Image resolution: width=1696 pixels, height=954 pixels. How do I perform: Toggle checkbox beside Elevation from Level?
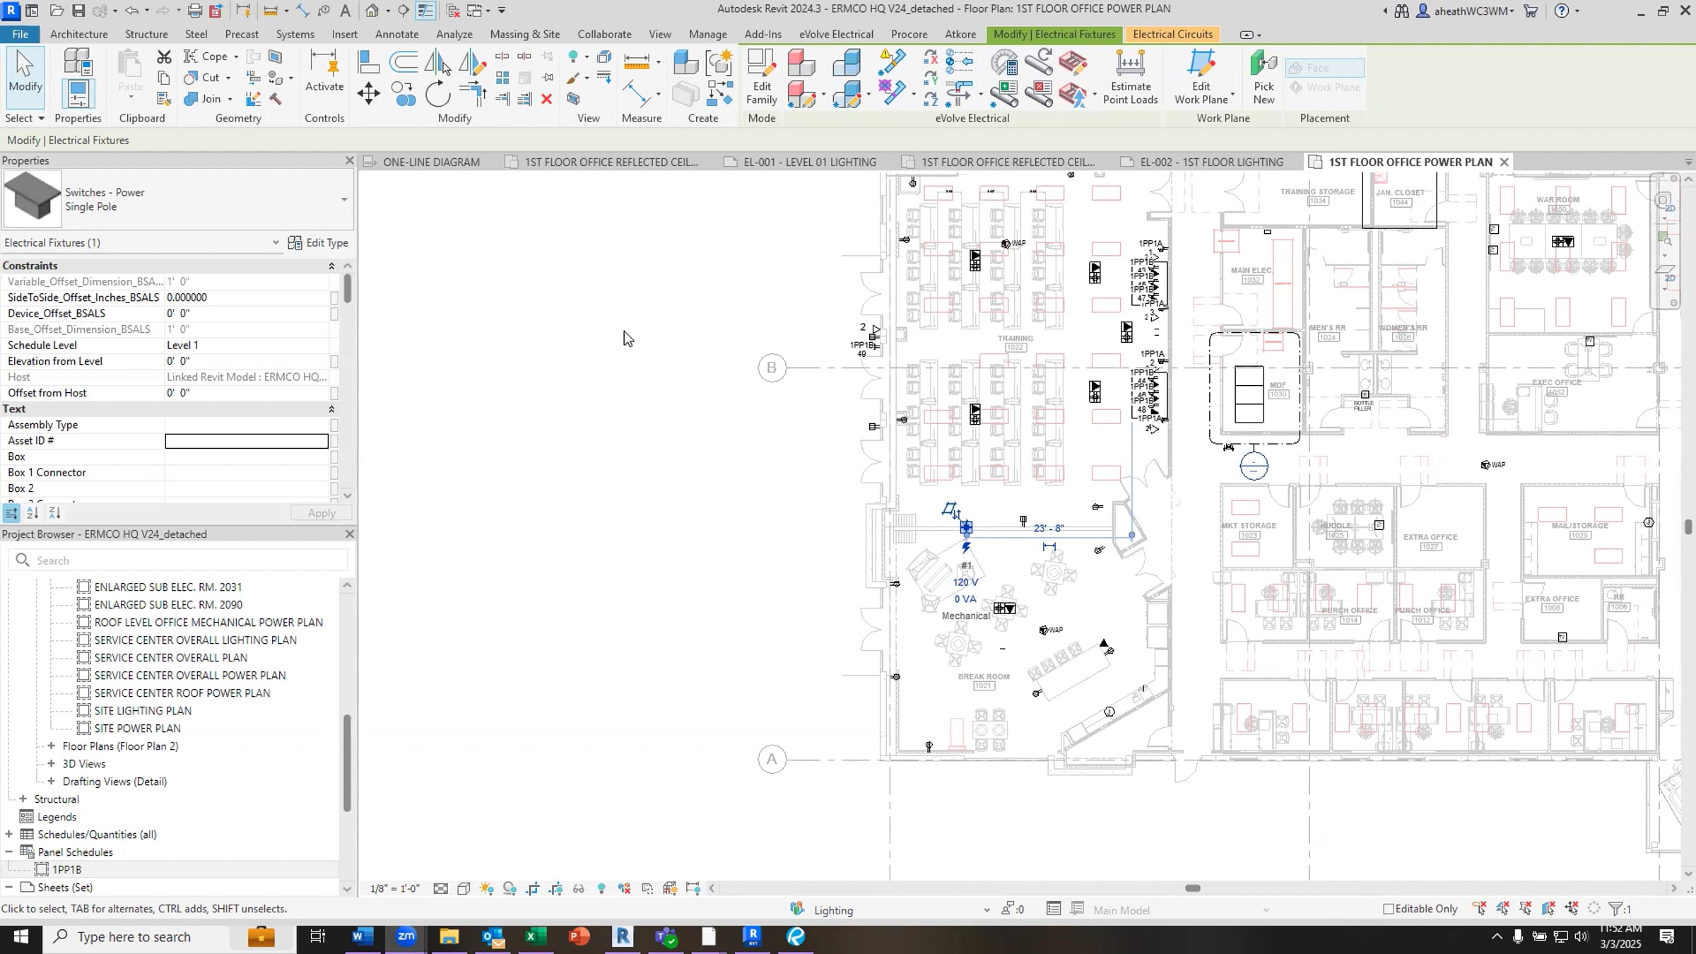334,361
